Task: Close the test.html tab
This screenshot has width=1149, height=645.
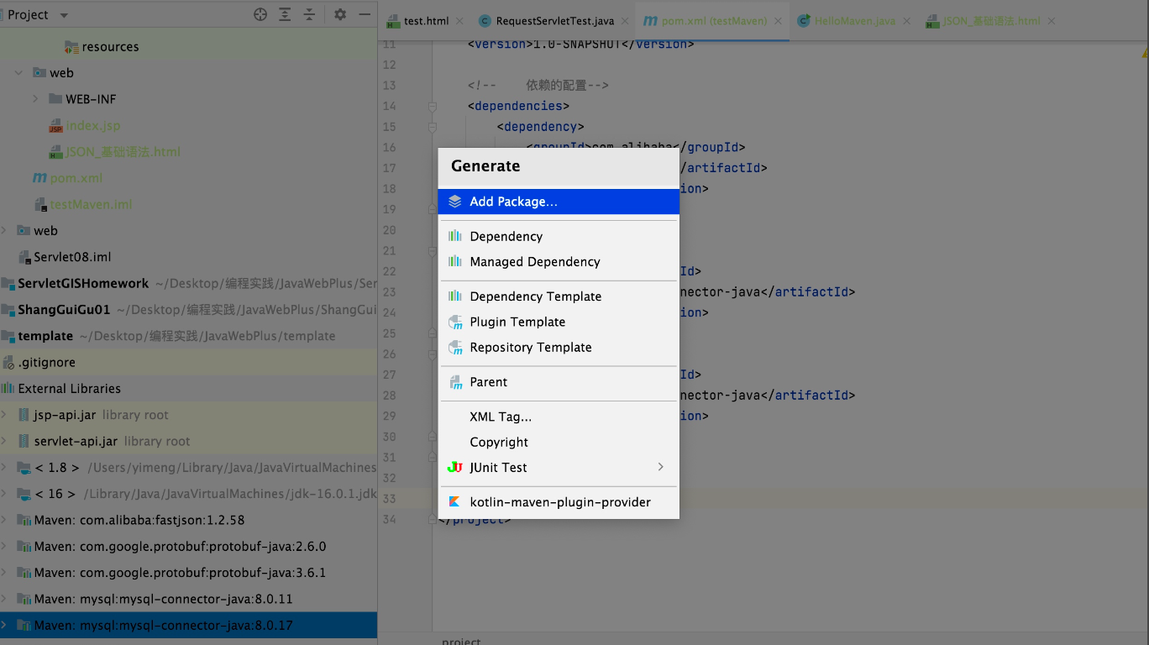Action: [458, 21]
